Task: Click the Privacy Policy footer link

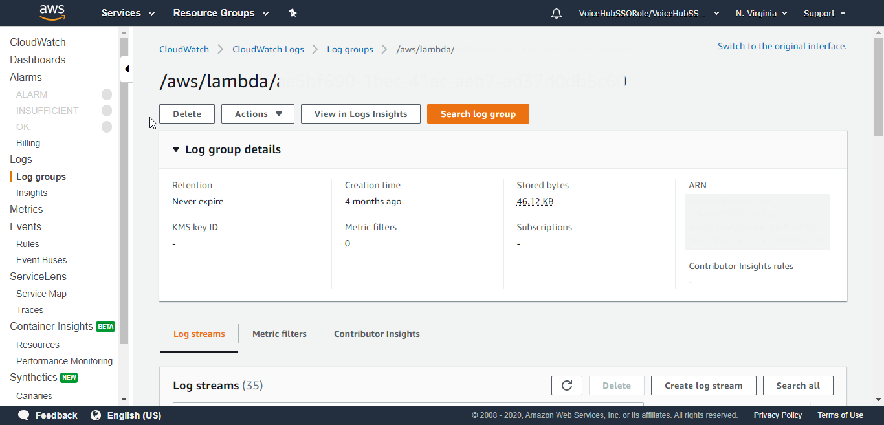Action: (778, 415)
